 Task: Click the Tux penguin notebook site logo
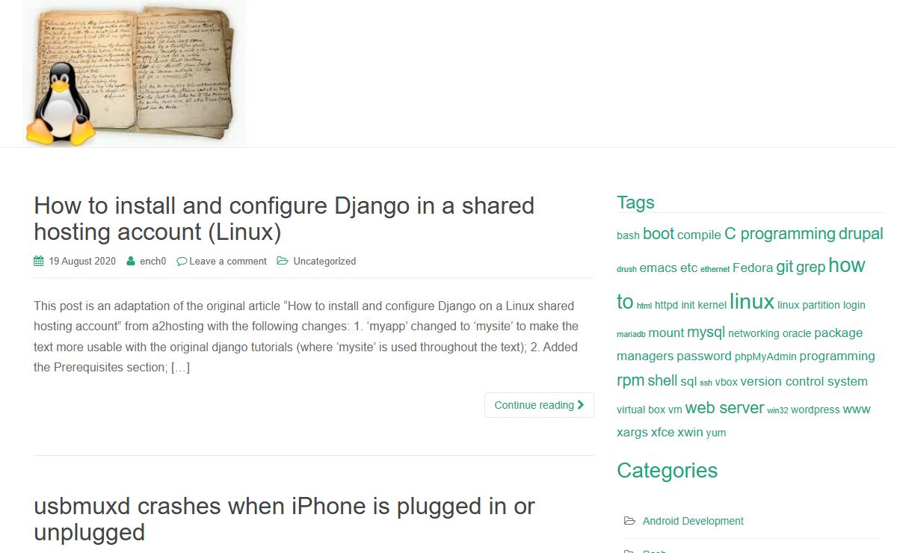tap(135, 72)
